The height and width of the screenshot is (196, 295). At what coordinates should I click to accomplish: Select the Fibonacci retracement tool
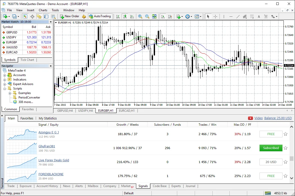252,16
